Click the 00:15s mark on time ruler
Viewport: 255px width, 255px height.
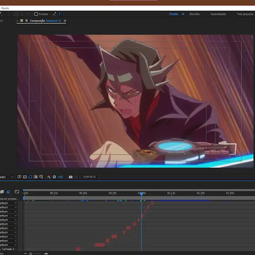tap(54, 193)
